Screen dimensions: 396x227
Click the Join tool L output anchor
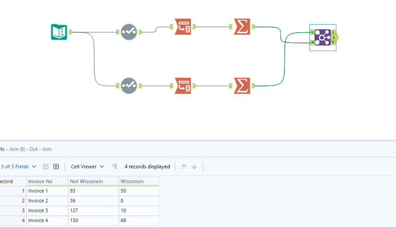pos(333,32)
